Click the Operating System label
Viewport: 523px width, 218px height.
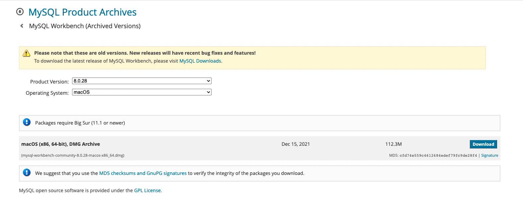coord(47,93)
